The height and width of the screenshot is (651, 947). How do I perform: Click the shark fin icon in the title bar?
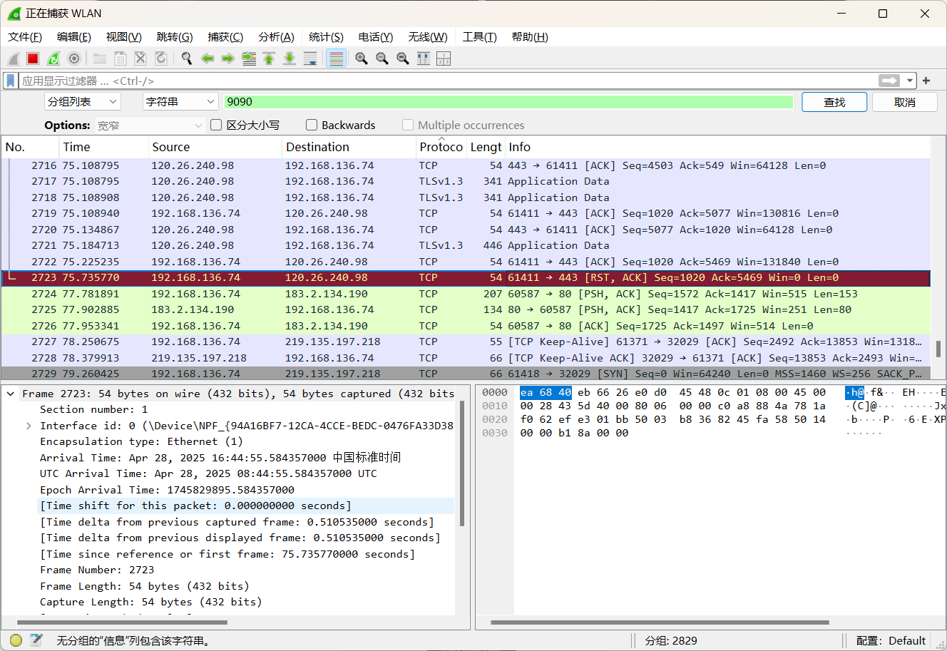pos(14,14)
